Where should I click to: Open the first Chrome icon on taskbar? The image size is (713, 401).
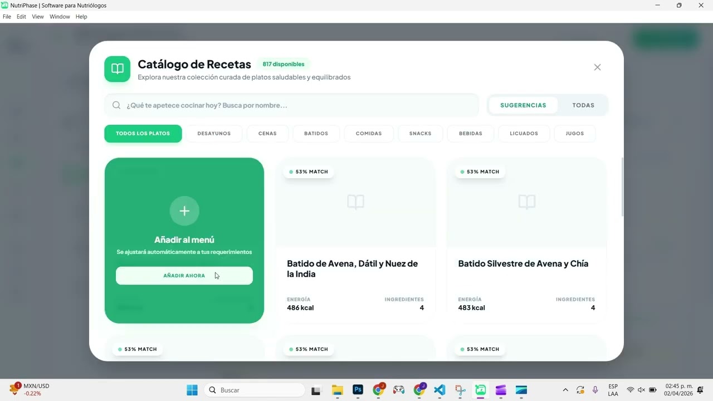coord(379,390)
